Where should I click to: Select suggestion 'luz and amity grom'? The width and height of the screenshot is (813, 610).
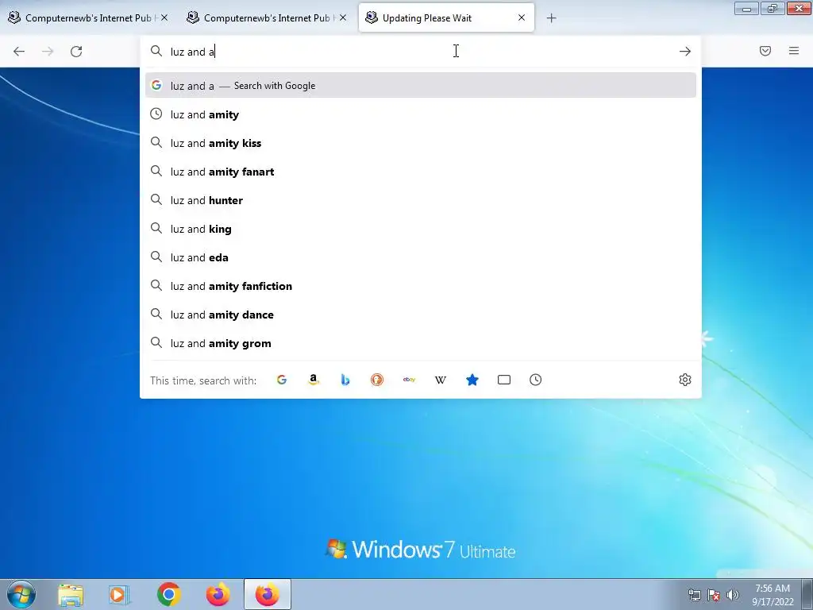click(421, 343)
